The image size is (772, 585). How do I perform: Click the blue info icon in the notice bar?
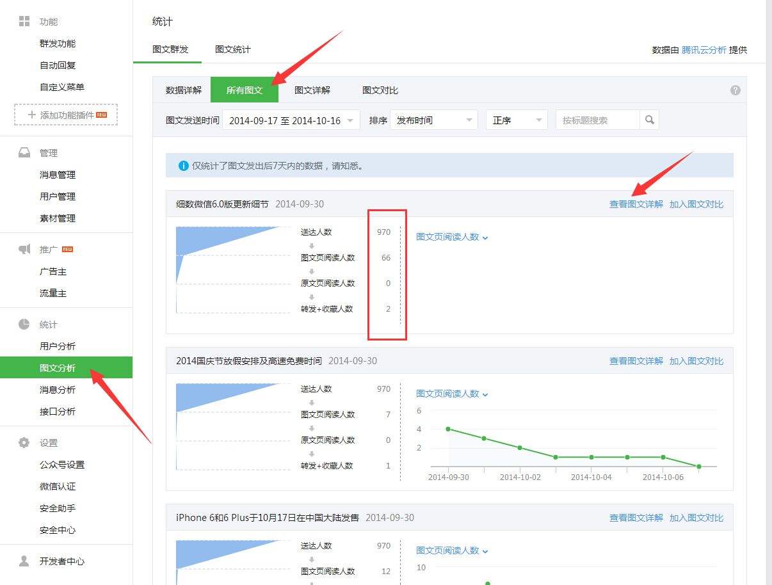pyautogui.click(x=182, y=165)
